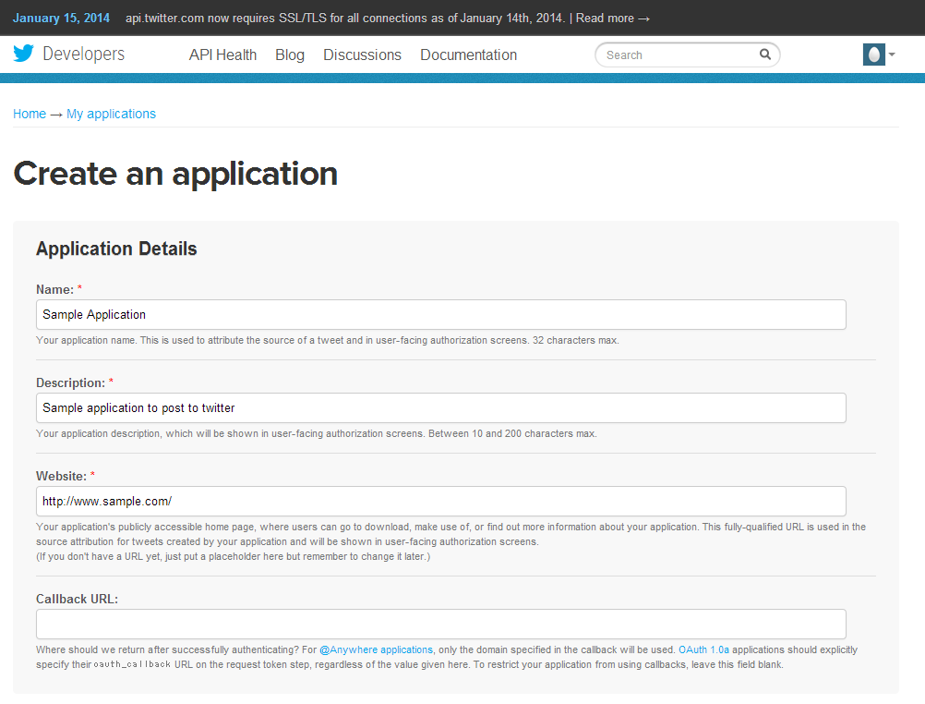
Task: Open the account dropdown arrow
Action: pos(892,55)
